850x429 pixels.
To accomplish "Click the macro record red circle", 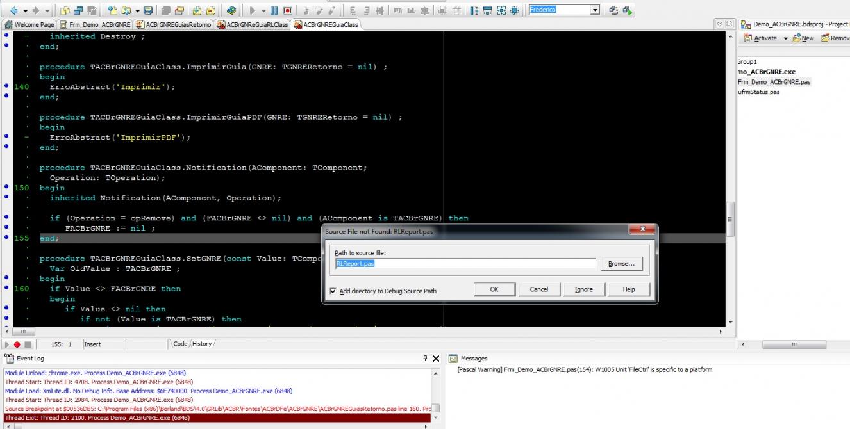I will [x=17, y=344].
